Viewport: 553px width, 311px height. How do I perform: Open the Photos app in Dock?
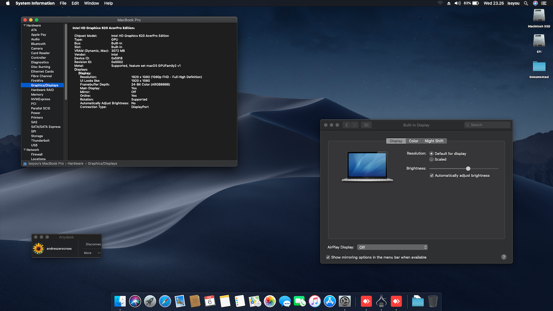pyautogui.click(x=270, y=301)
